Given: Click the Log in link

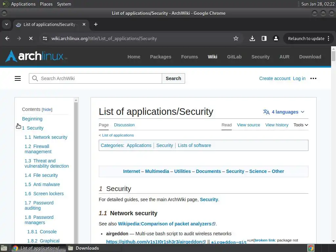Looking at the screenshot, I should click(x=299, y=78).
